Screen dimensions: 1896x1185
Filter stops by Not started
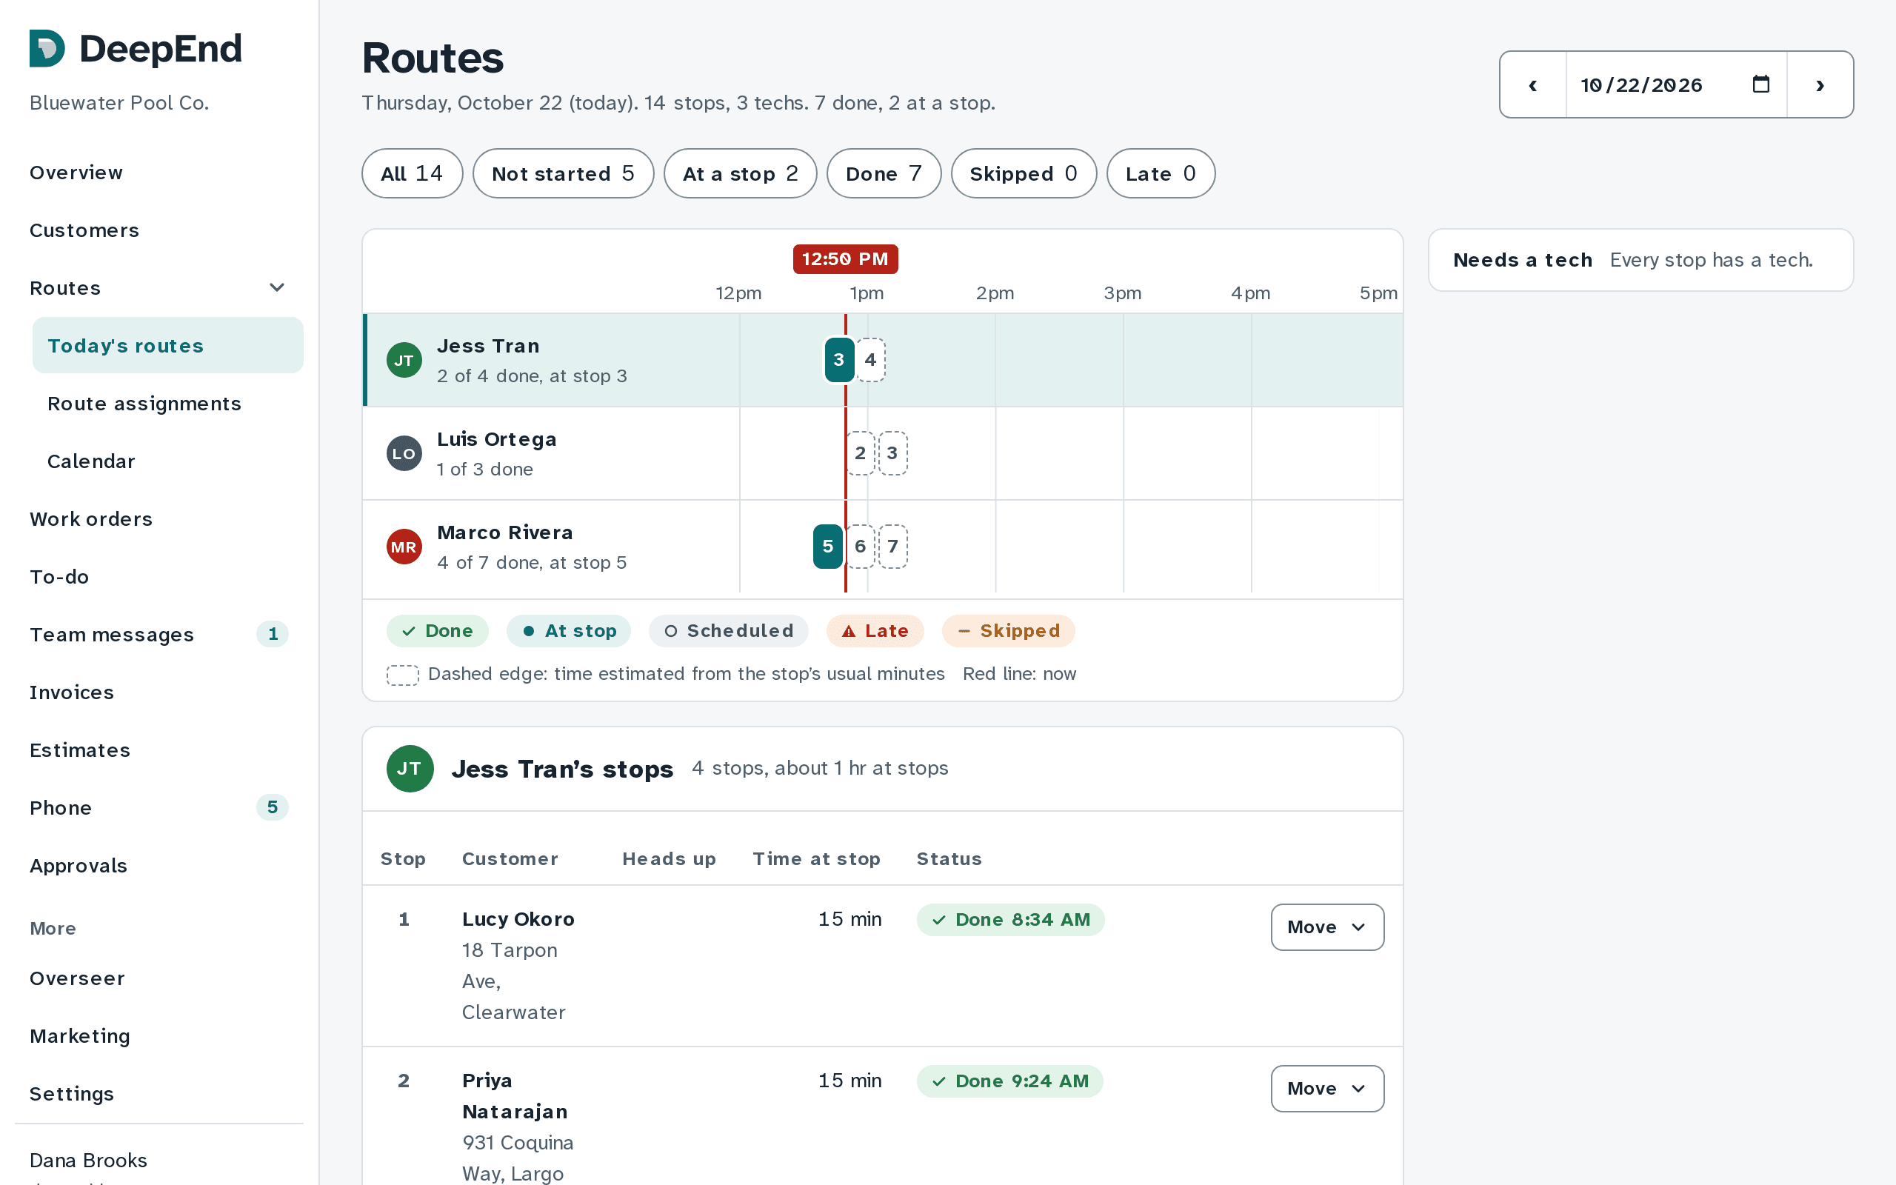click(564, 173)
